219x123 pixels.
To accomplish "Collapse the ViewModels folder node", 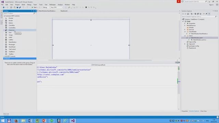I will (185, 32).
